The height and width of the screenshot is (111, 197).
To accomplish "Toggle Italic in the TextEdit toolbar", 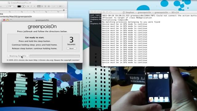I will coord(31,6).
